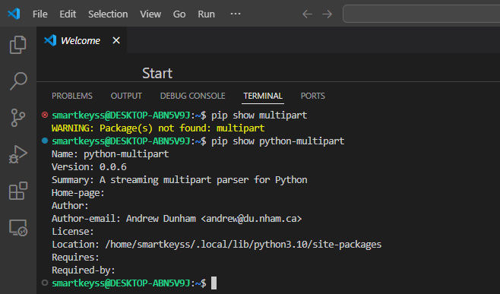Click the command center search box
Screen dimensions: 500x294
[421, 14]
